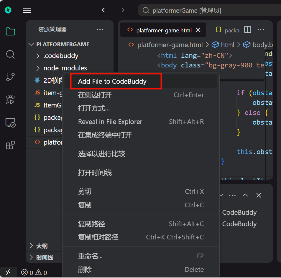Click the errors and warnings status indicator
The width and height of the screenshot is (281, 278).
pyautogui.click(x=34, y=273)
